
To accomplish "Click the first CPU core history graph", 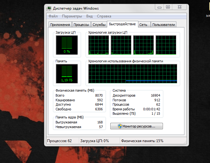I will (x=98, y=45).
